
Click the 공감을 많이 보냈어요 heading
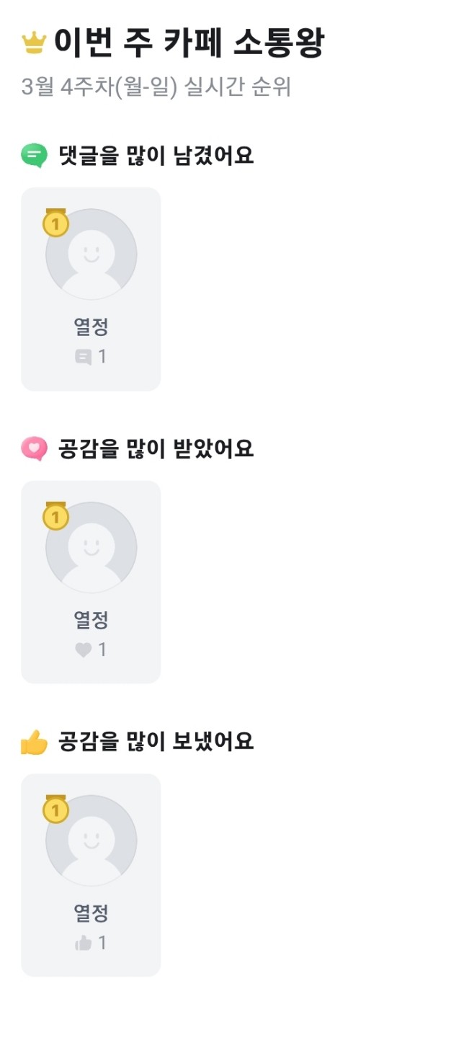pos(156,742)
